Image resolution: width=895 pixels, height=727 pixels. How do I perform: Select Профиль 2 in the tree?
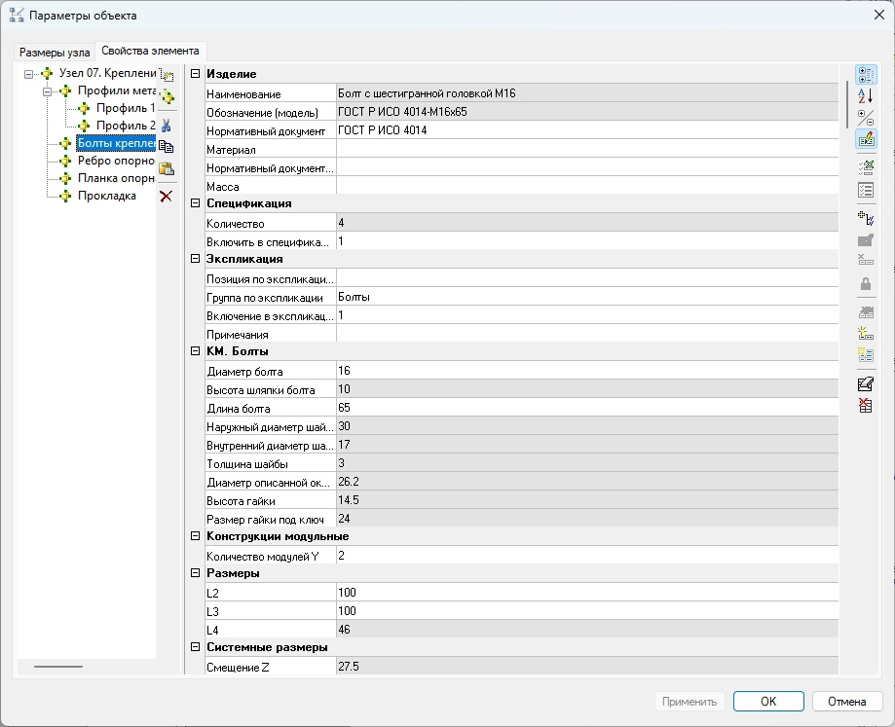coord(126,126)
